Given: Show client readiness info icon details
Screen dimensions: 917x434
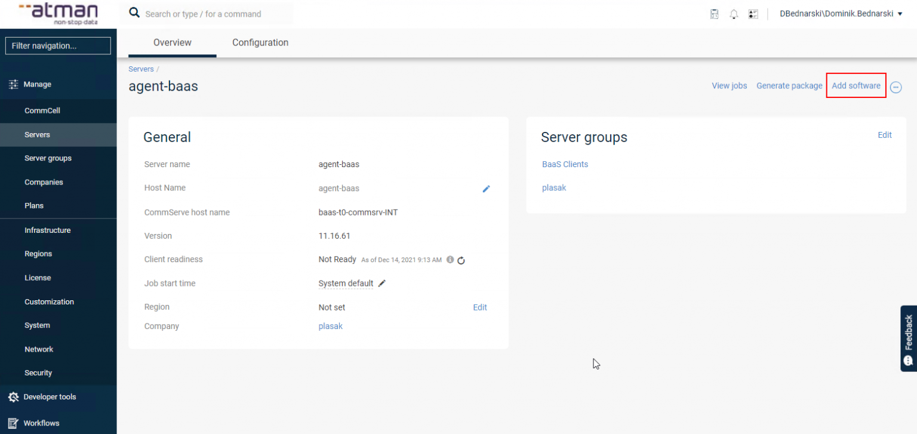Looking at the screenshot, I should point(450,260).
